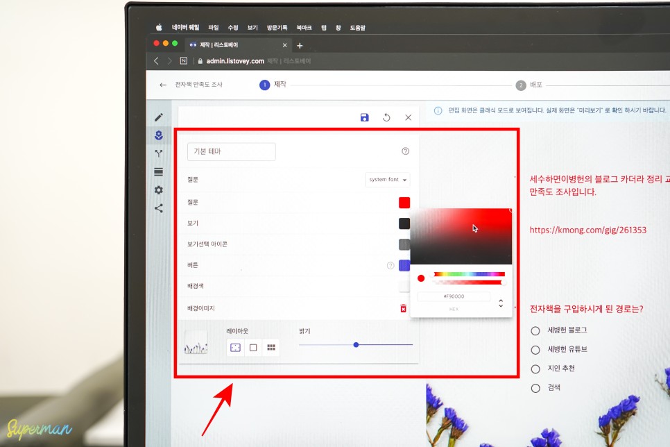Select the 검색 radio option
Screen dimensions: 670x447
point(535,389)
